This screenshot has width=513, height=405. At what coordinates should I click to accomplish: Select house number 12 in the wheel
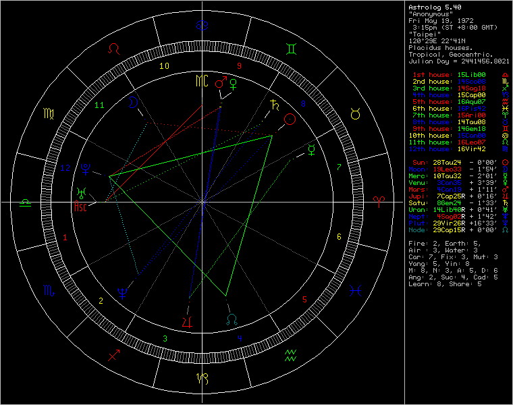point(65,168)
